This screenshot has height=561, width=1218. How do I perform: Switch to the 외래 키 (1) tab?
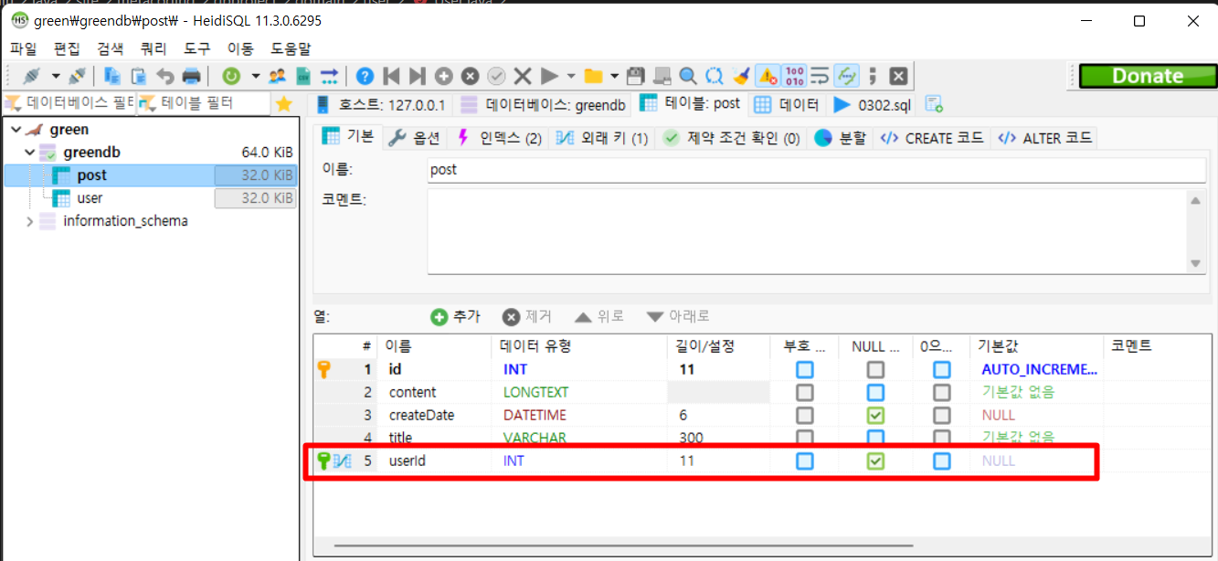pos(603,138)
